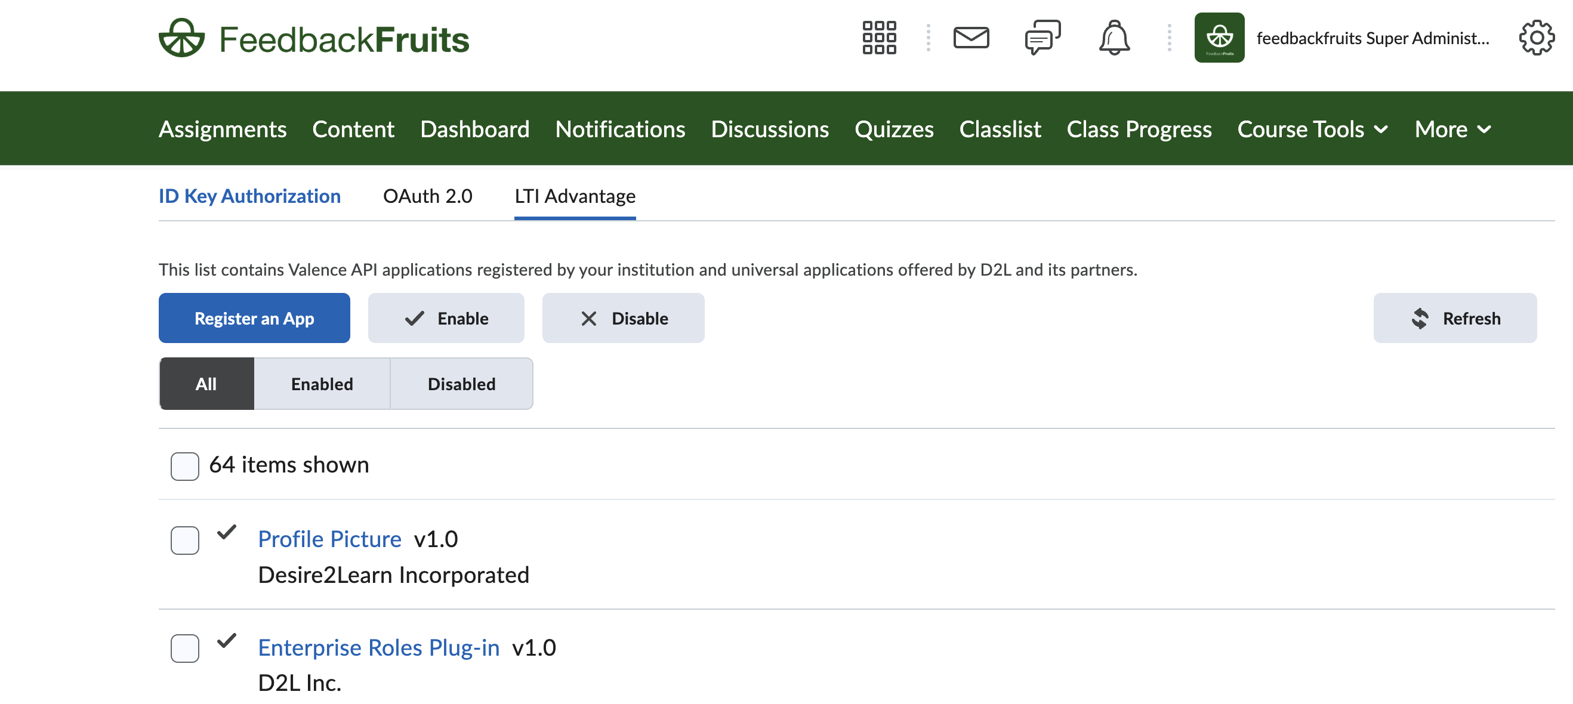The image size is (1573, 704).
Task: Click the enabled checkmark beside Enterprise Roles Plug-in
Action: (x=227, y=640)
